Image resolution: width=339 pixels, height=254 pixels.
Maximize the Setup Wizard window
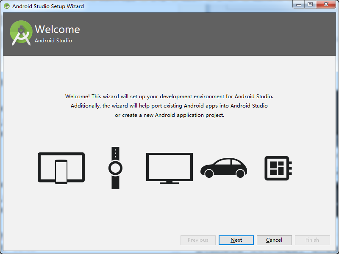click(310, 5)
